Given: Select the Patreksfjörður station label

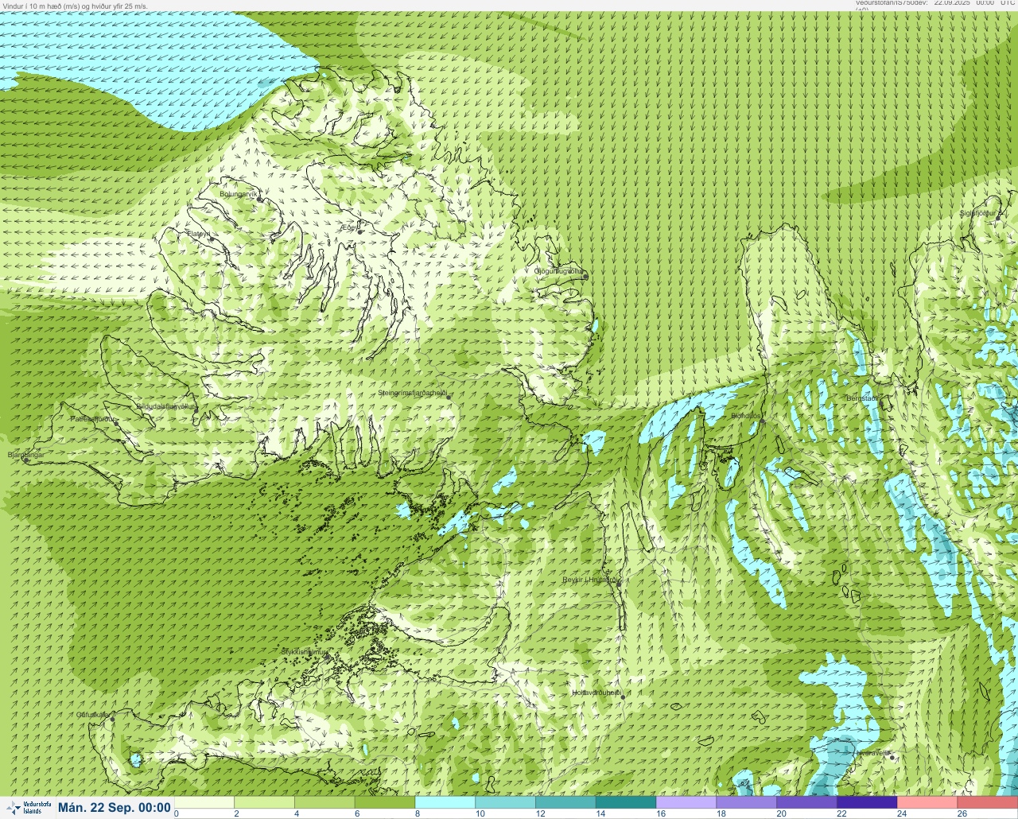Looking at the screenshot, I should click(92, 418).
